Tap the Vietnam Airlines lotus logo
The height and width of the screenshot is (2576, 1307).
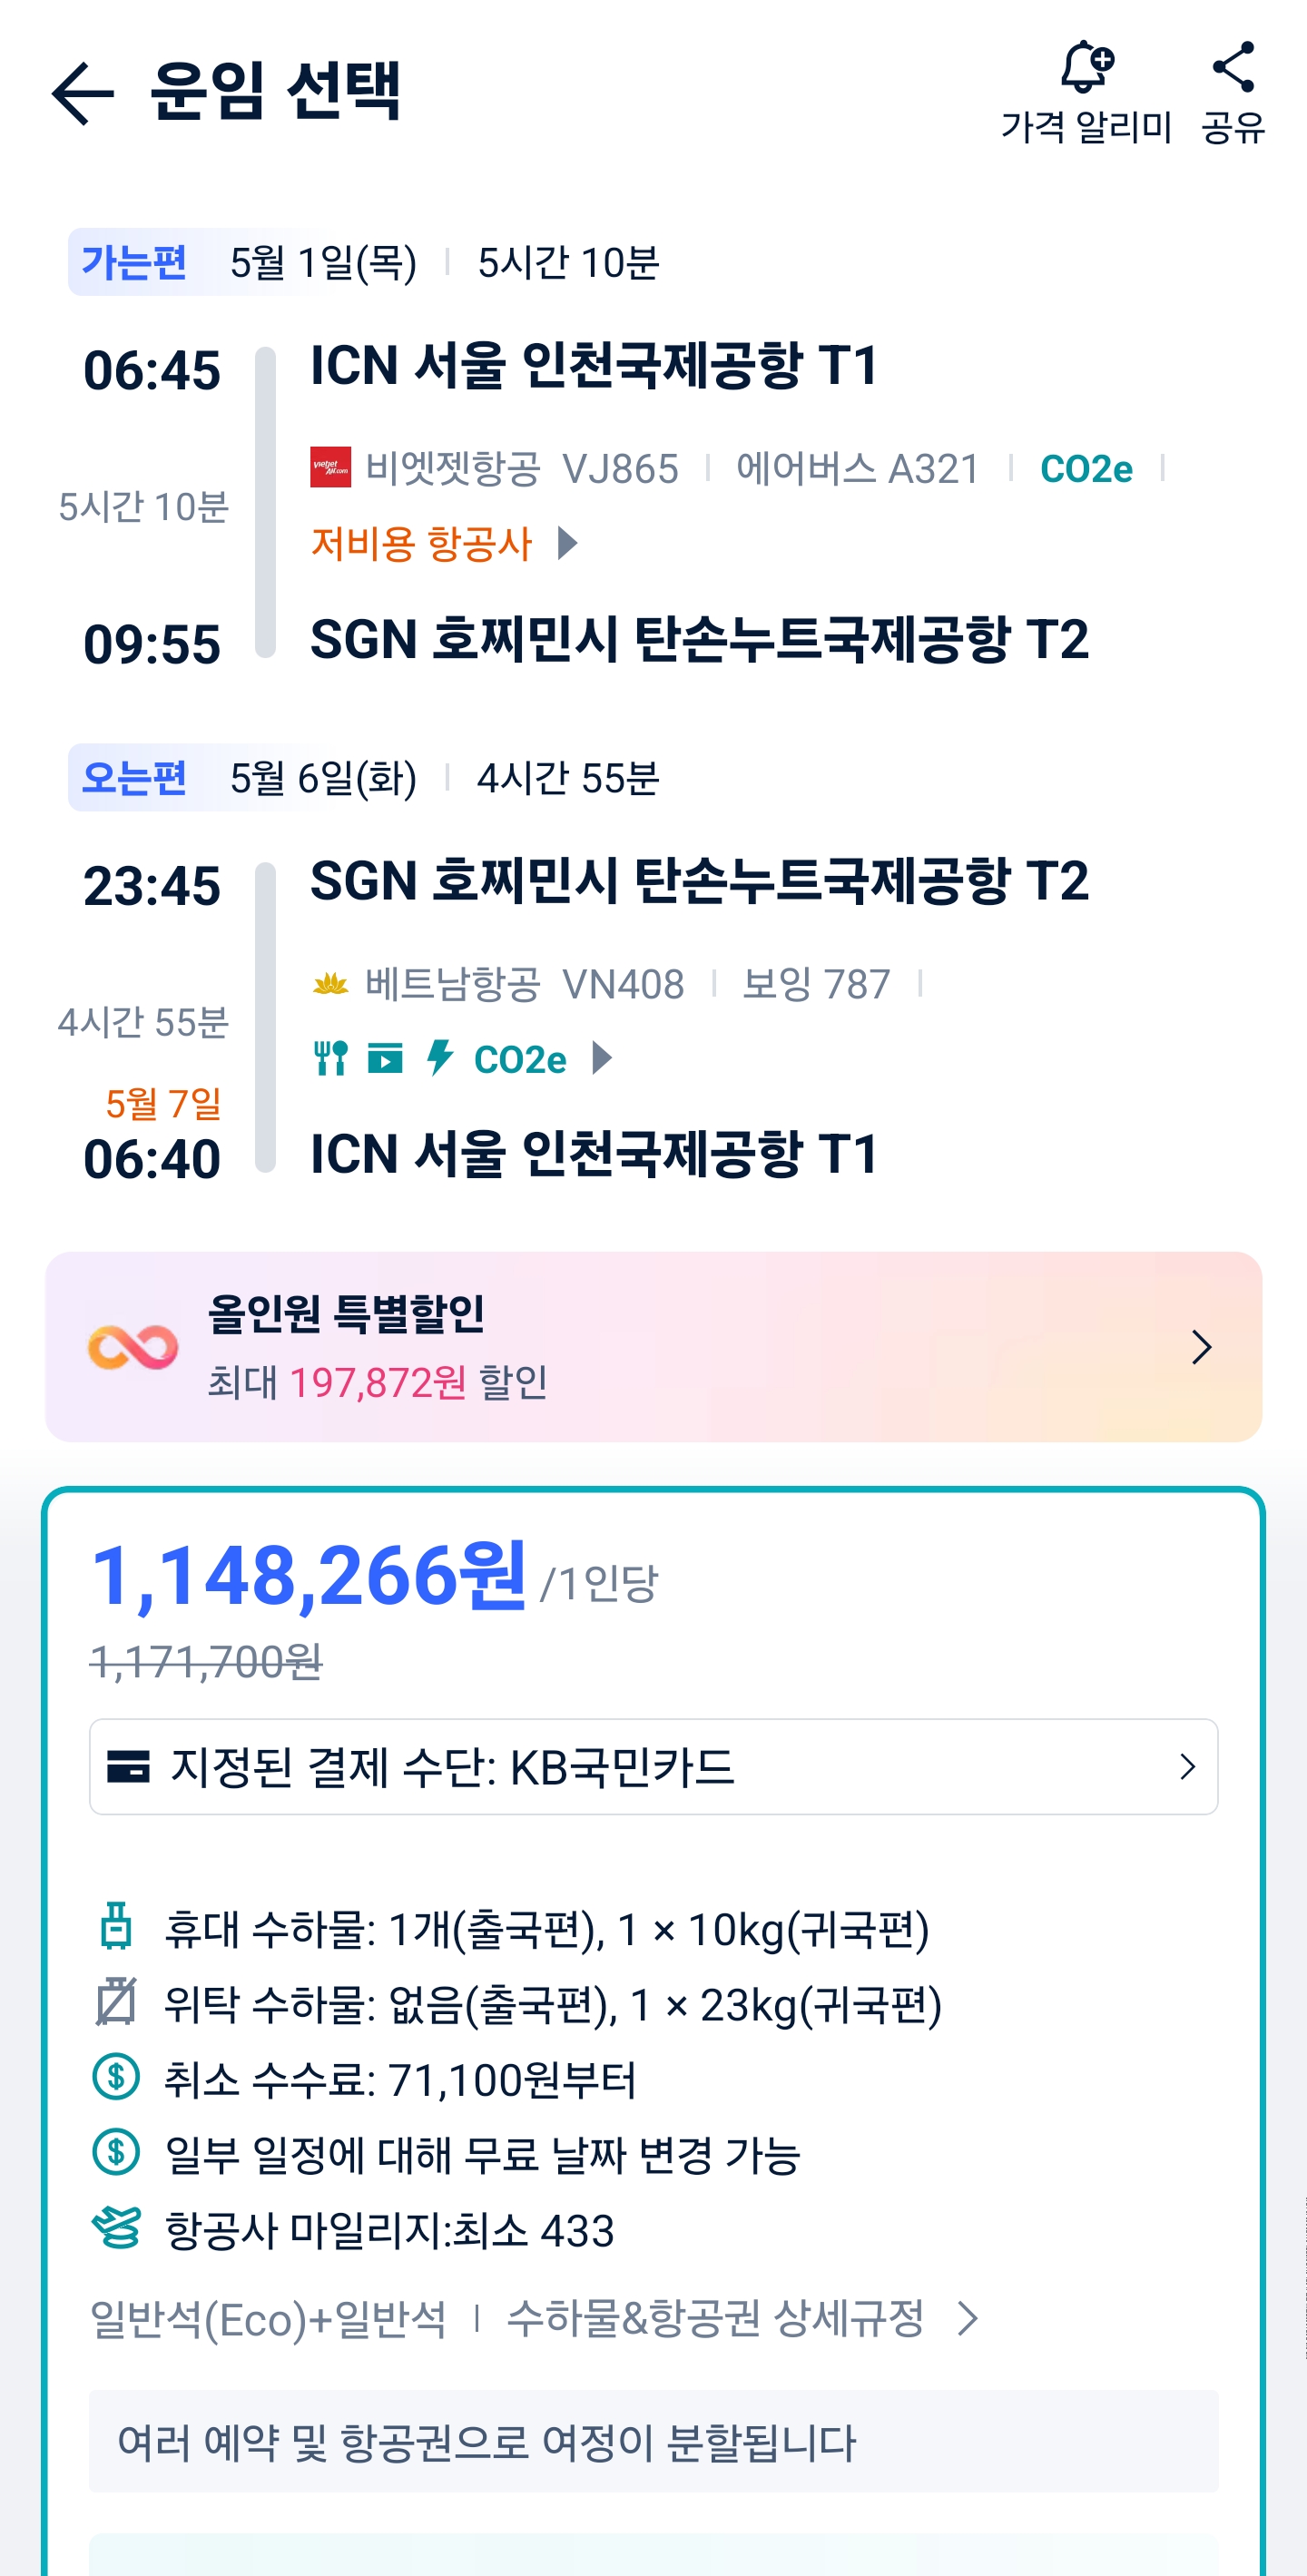(x=330, y=984)
